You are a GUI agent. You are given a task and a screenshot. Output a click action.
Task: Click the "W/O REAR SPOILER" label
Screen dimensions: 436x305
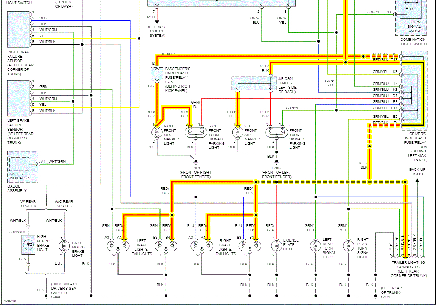(64, 204)
